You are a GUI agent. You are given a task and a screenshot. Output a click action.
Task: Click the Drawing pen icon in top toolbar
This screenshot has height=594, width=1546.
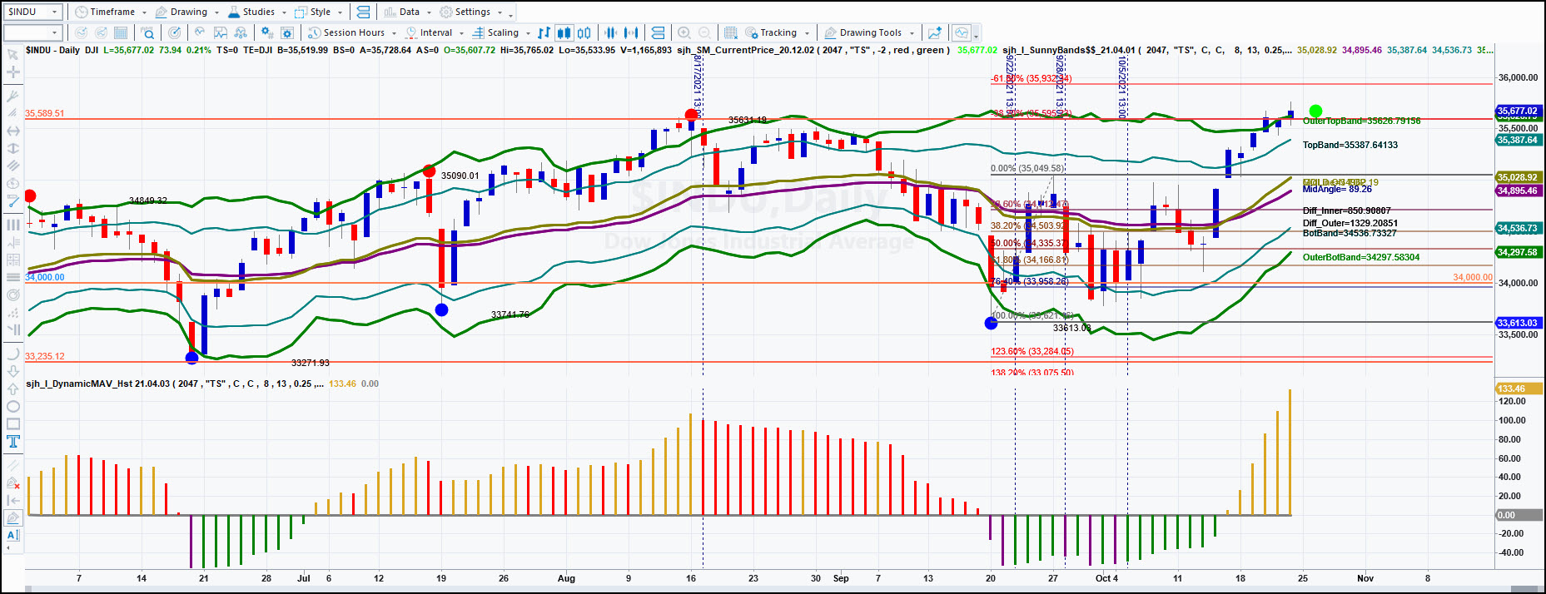click(x=162, y=12)
